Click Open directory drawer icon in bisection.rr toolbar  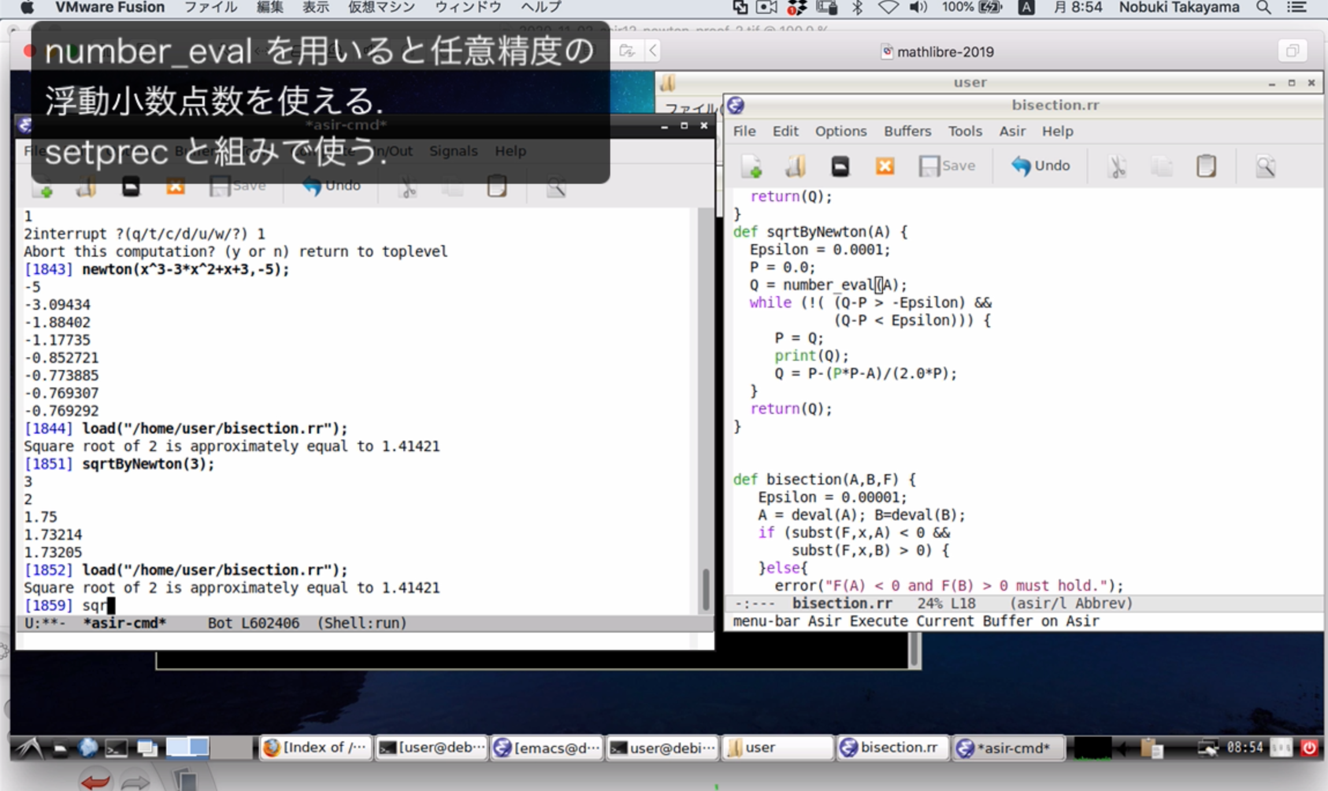[840, 167]
